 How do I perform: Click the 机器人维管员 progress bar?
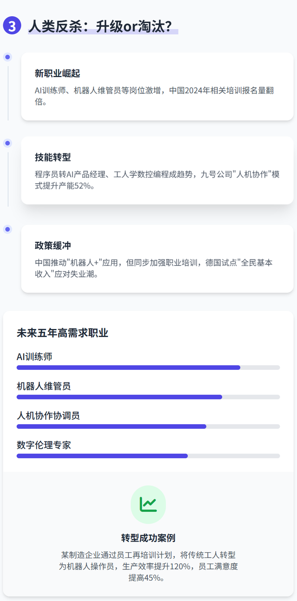(148, 397)
